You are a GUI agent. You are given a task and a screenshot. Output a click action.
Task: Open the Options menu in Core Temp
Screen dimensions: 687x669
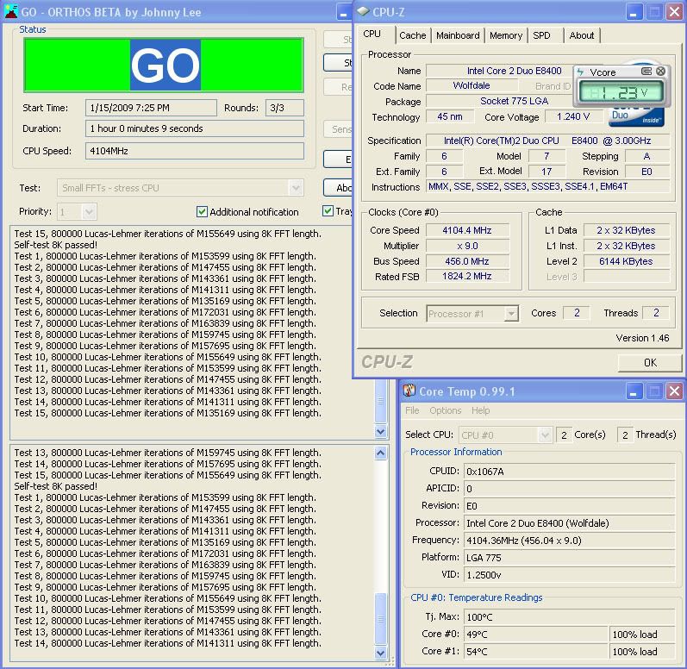pos(446,410)
